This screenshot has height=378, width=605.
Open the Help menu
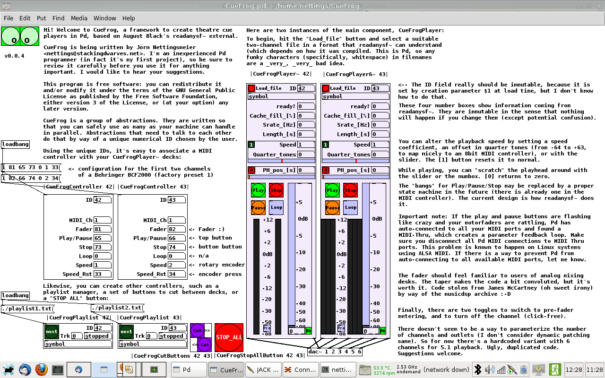pyautogui.click(x=129, y=18)
